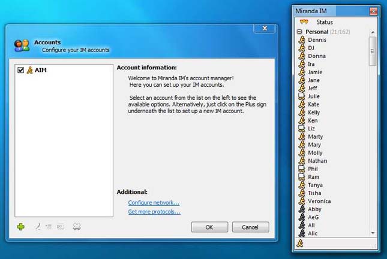Collapse the Personal contact group
Image resolution: width=387 pixels, height=259 pixels.
[299, 32]
